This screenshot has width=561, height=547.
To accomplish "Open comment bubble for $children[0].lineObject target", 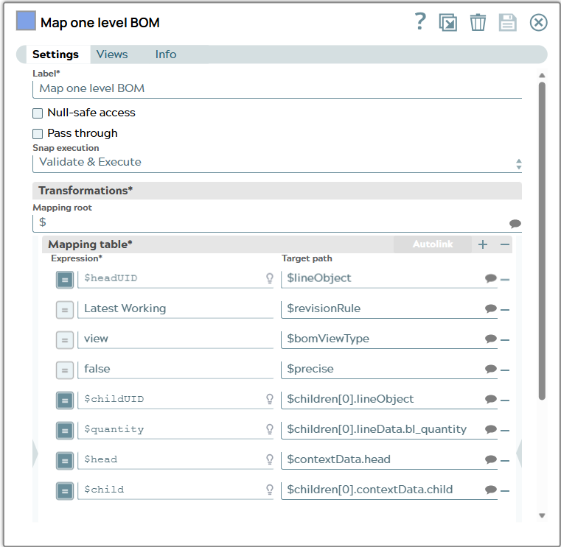I will click(490, 399).
